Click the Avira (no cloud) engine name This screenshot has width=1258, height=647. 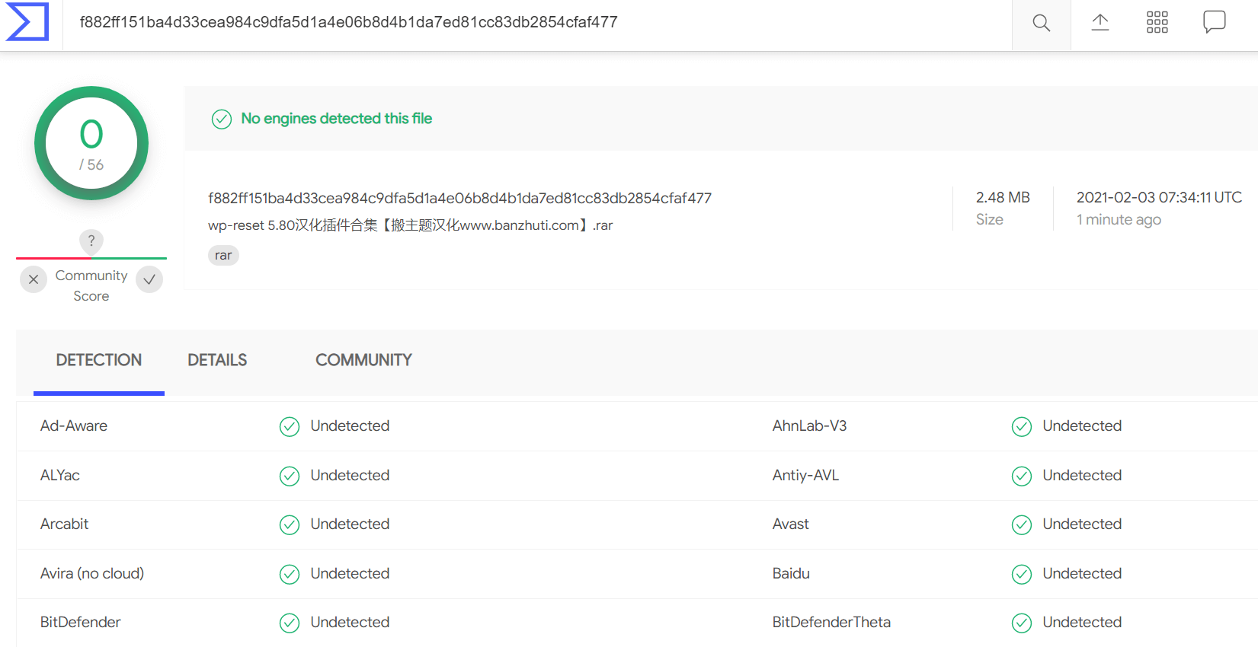click(x=92, y=573)
